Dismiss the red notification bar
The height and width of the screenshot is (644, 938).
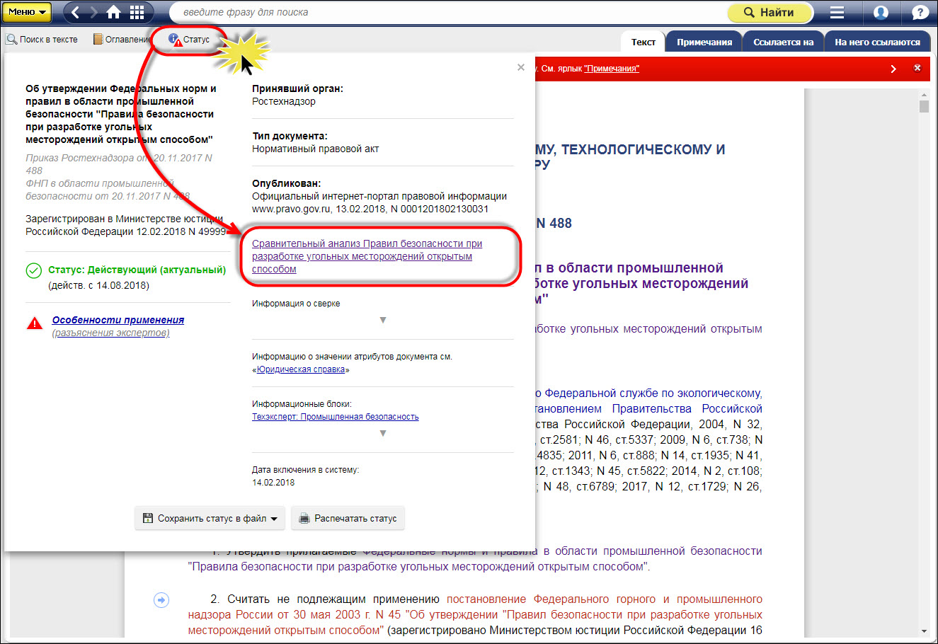[x=917, y=68]
